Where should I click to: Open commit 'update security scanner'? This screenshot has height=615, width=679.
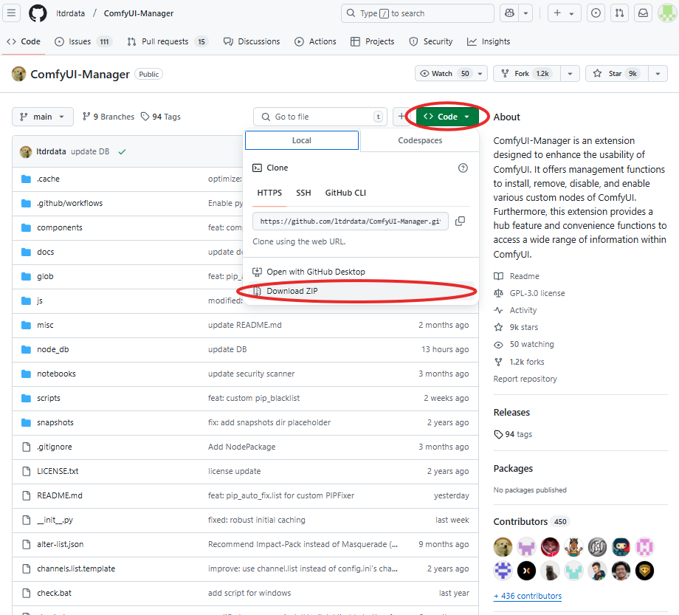(251, 374)
